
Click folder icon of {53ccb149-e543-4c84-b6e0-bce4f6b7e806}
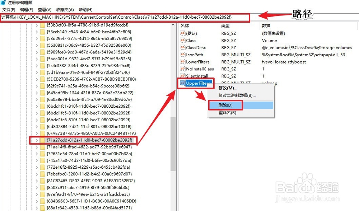(42, 32)
